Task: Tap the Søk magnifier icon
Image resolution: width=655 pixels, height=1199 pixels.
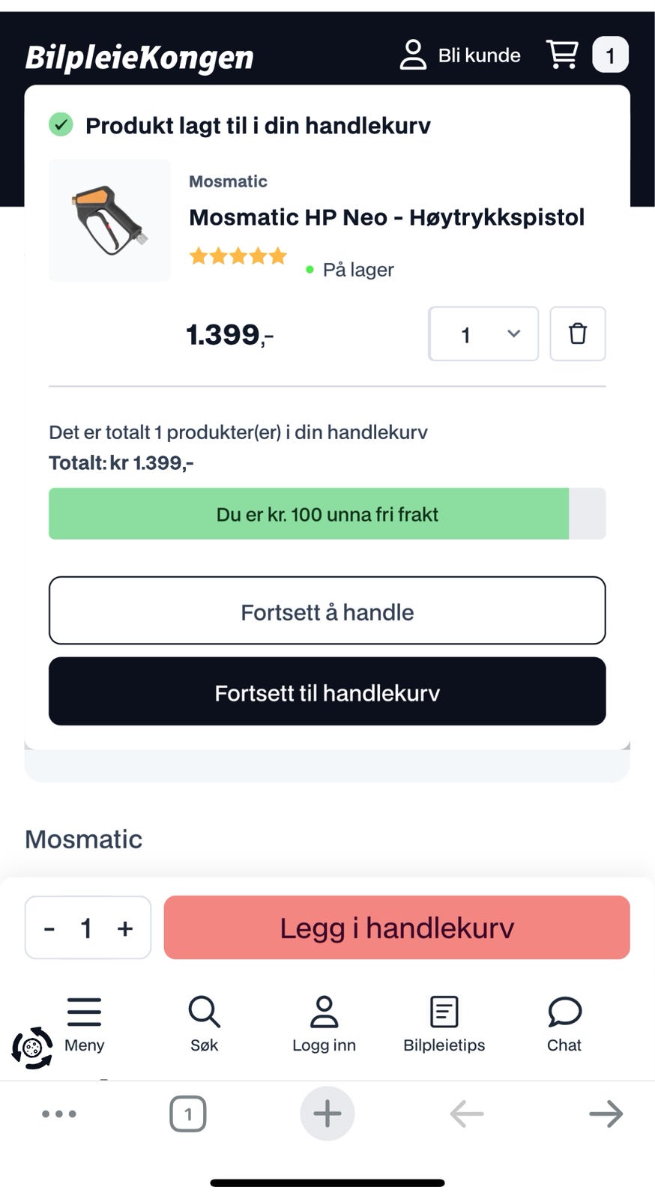Action: (204, 1012)
